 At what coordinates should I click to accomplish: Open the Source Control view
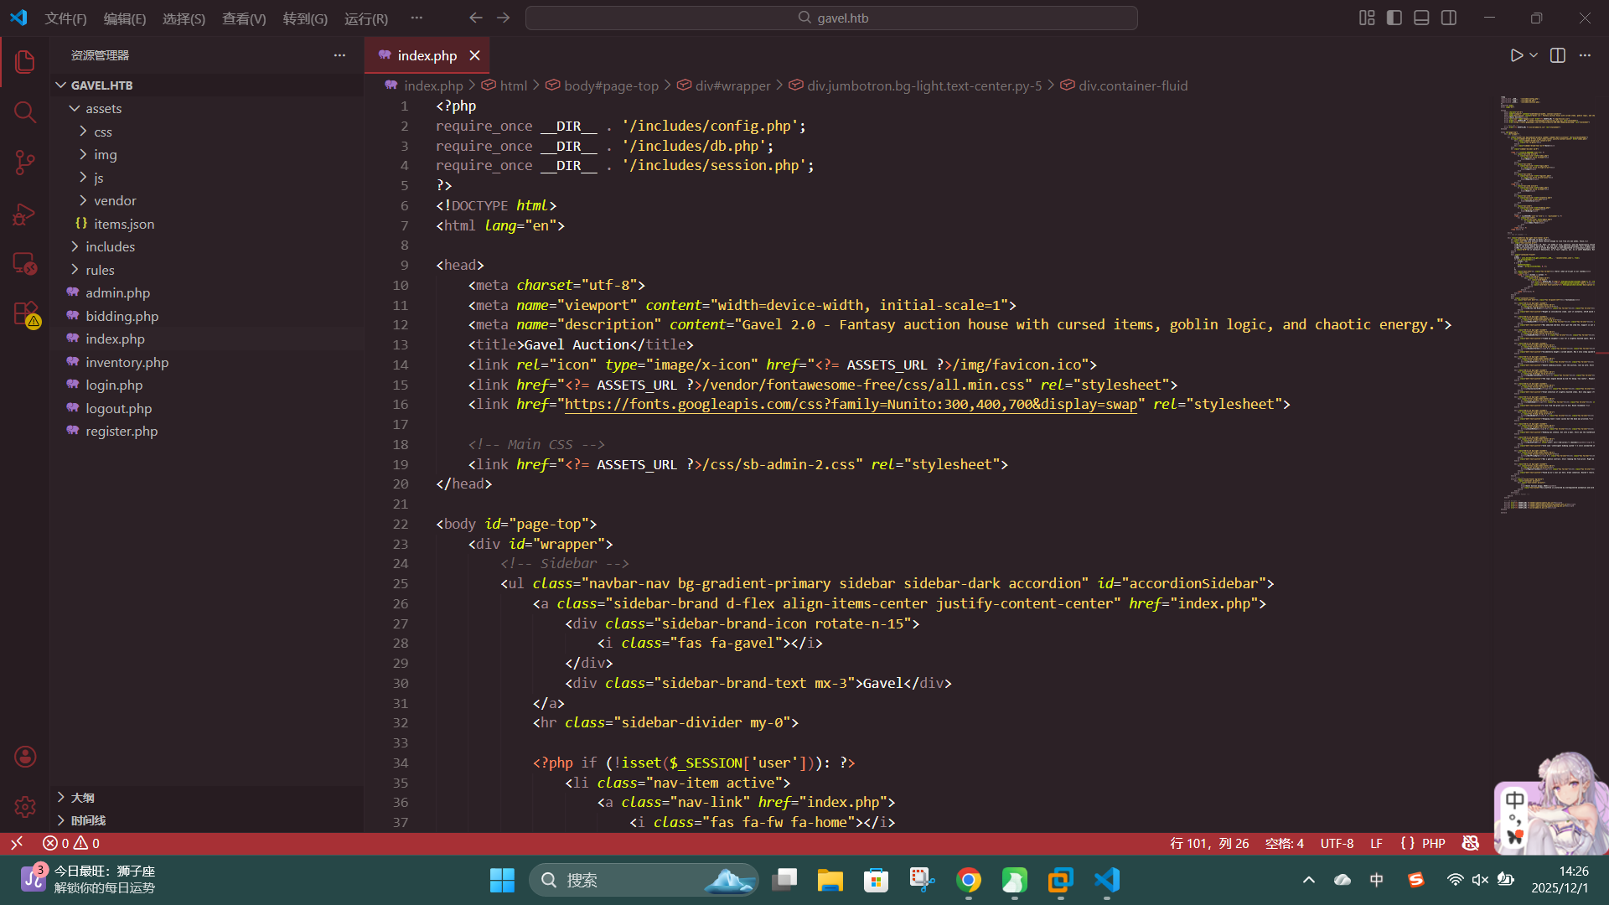[25, 163]
